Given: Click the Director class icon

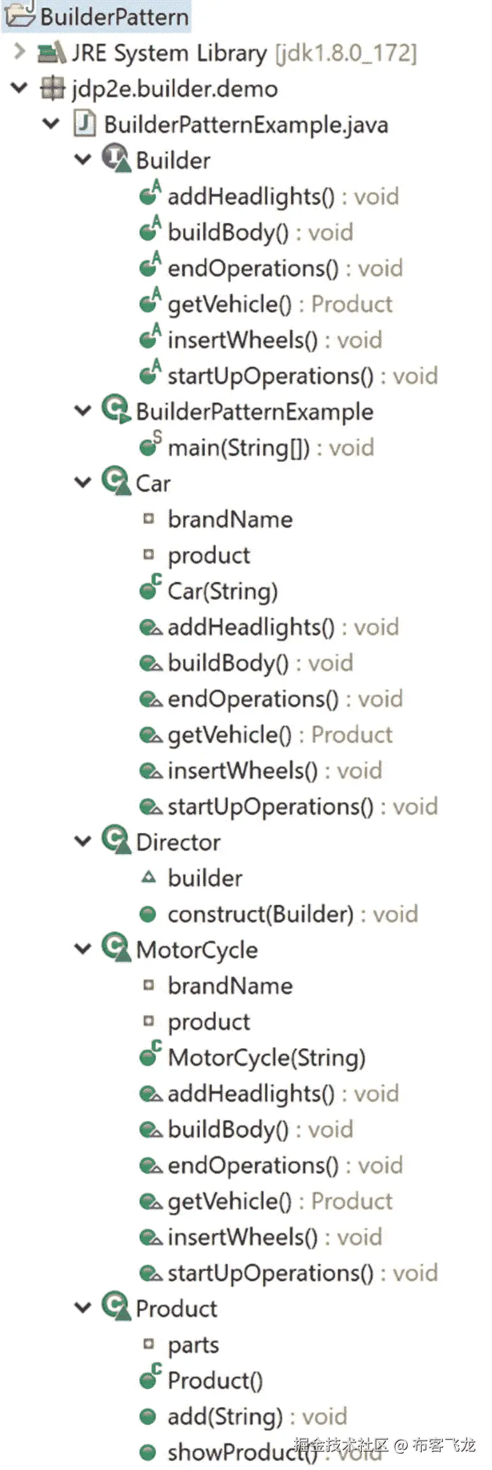Looking at the screenshot, I should click(115, 842).
